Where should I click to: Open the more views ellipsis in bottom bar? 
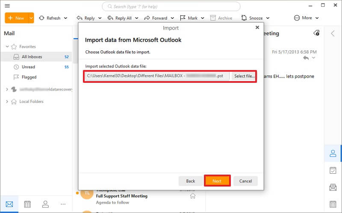pyautogui.click(x=63, y=204)
